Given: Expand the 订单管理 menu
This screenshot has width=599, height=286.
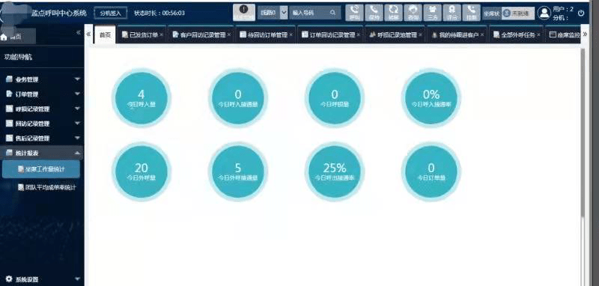Looking at the screenshot, I should tap(42, 94).
